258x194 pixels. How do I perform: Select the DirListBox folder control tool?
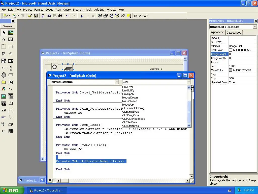pos(4,82)
